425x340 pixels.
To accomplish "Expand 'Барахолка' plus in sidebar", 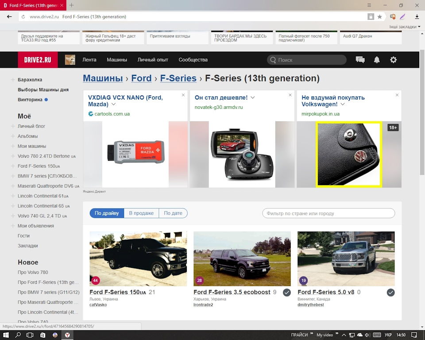I will point(12,79).
